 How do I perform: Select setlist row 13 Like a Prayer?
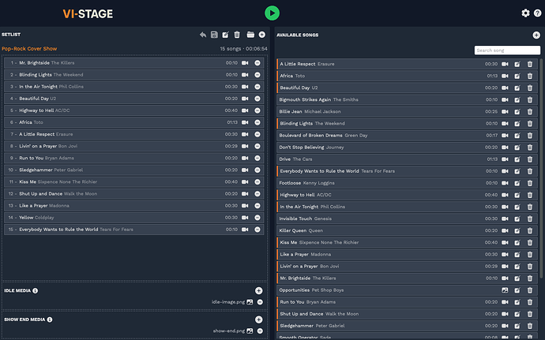coord(133,206)
